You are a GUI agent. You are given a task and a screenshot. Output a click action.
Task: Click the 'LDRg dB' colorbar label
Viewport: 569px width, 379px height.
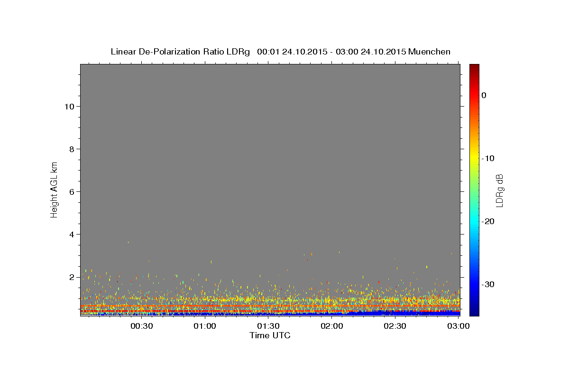tap(499, 190)
